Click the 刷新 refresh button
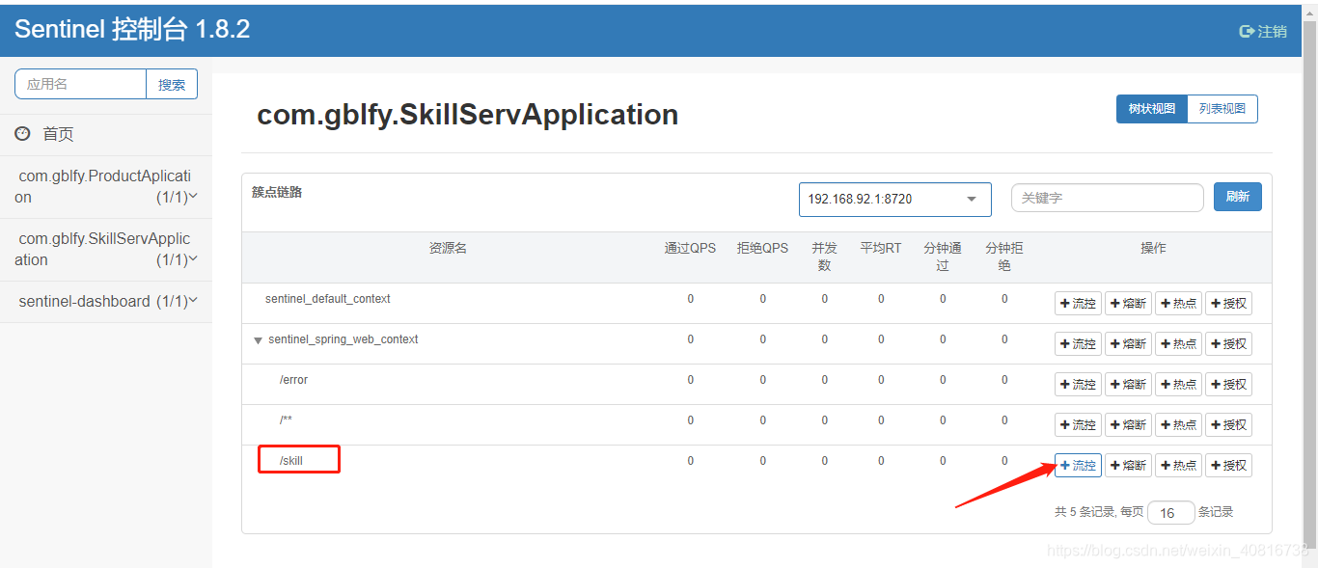 tap(1237, 197)
